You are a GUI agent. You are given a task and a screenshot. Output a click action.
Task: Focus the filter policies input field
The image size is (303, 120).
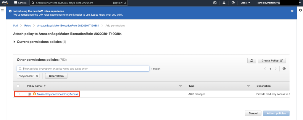[83, 69]
